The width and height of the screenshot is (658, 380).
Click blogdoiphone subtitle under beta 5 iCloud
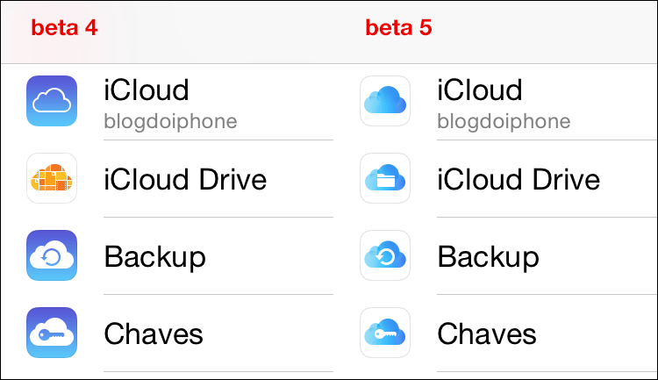click(504, 122)
